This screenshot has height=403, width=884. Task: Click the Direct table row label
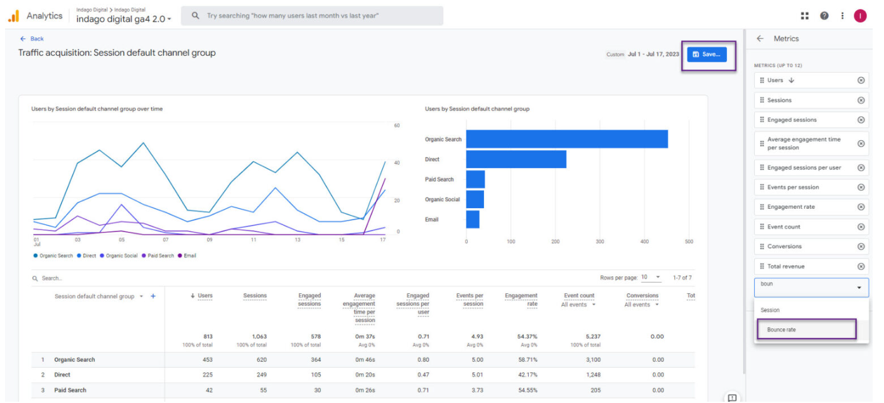(62, 375)
